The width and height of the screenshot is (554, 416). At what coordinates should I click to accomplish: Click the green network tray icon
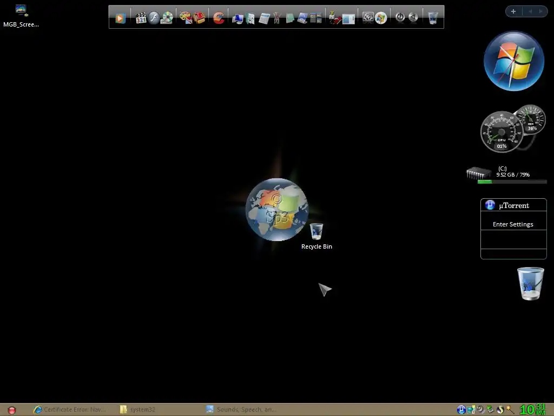[490, 409]
